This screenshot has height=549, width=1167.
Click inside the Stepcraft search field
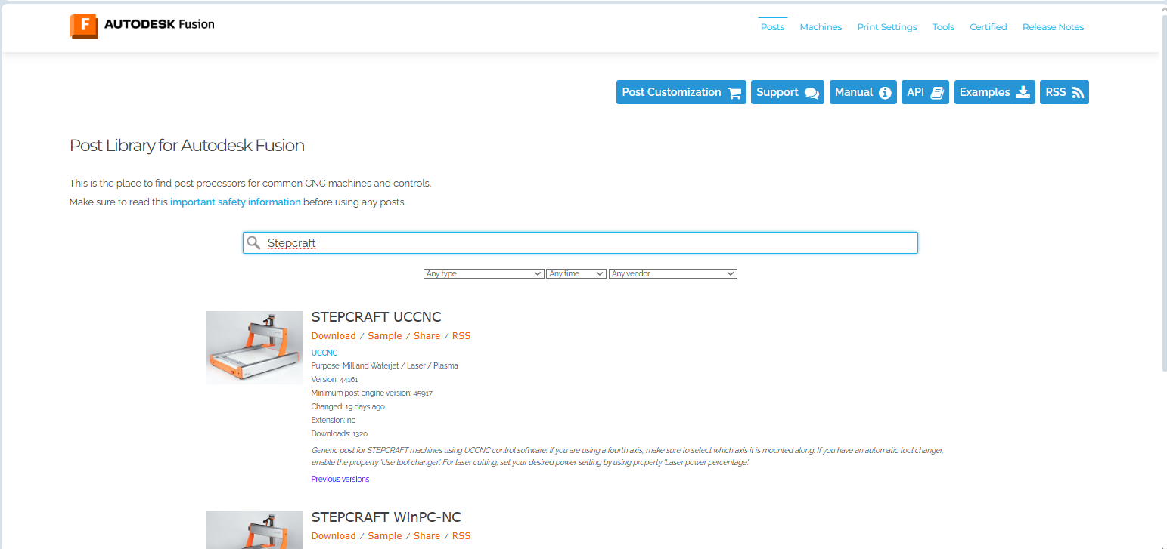[x=580, y=243]
